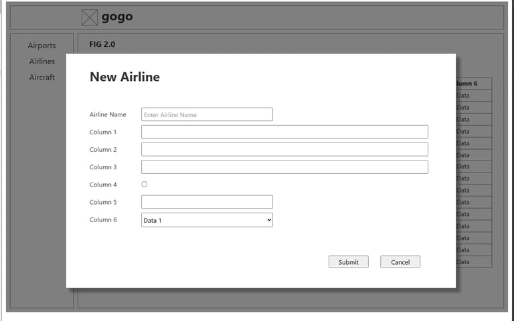
Task: Click the Column 2 text field
Action: [284, 149]
